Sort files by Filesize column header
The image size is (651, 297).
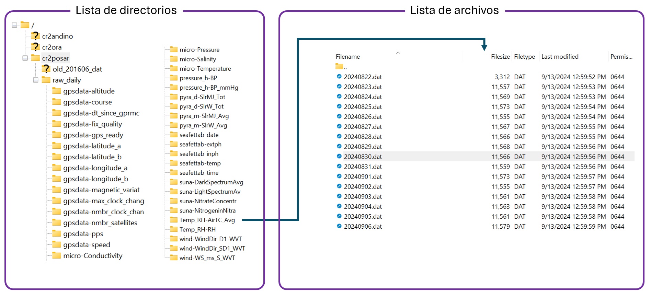pyautogui.click(x=500, y=57)
